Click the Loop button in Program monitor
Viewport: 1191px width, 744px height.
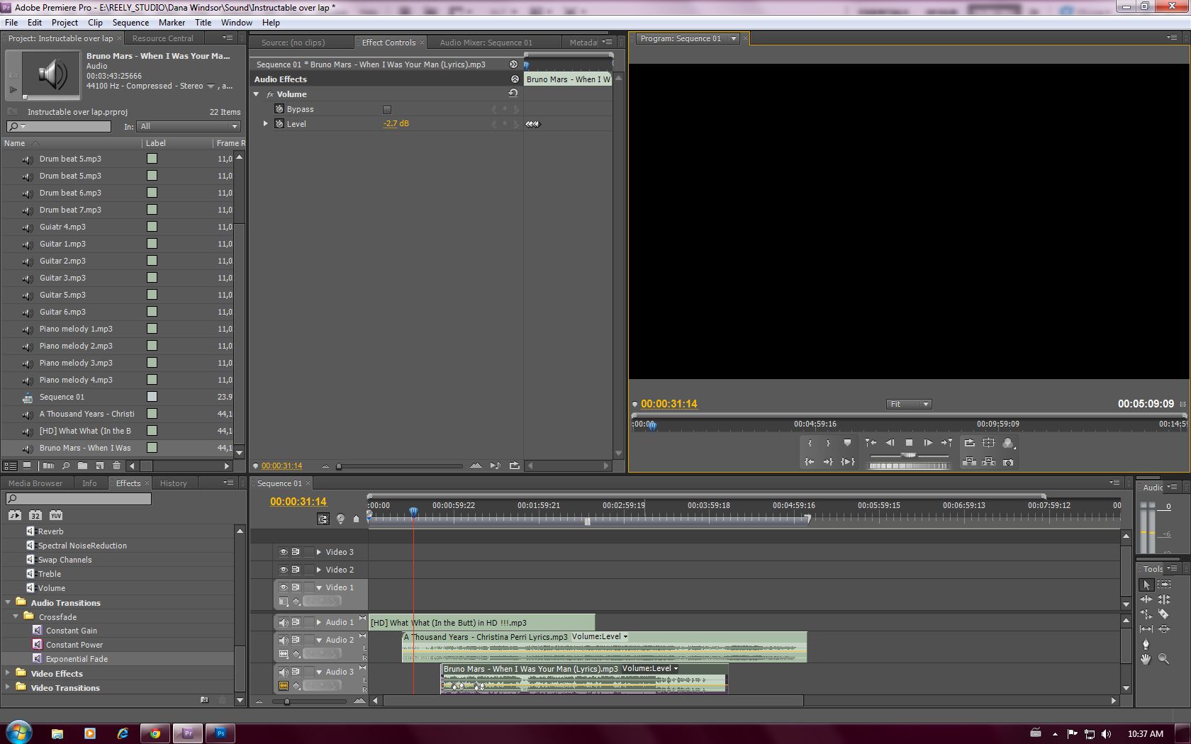pos(969,443)
